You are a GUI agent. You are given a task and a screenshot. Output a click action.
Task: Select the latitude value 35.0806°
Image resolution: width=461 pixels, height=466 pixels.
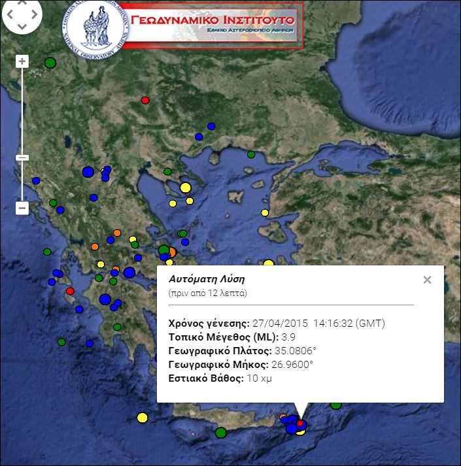pos(296,351)
